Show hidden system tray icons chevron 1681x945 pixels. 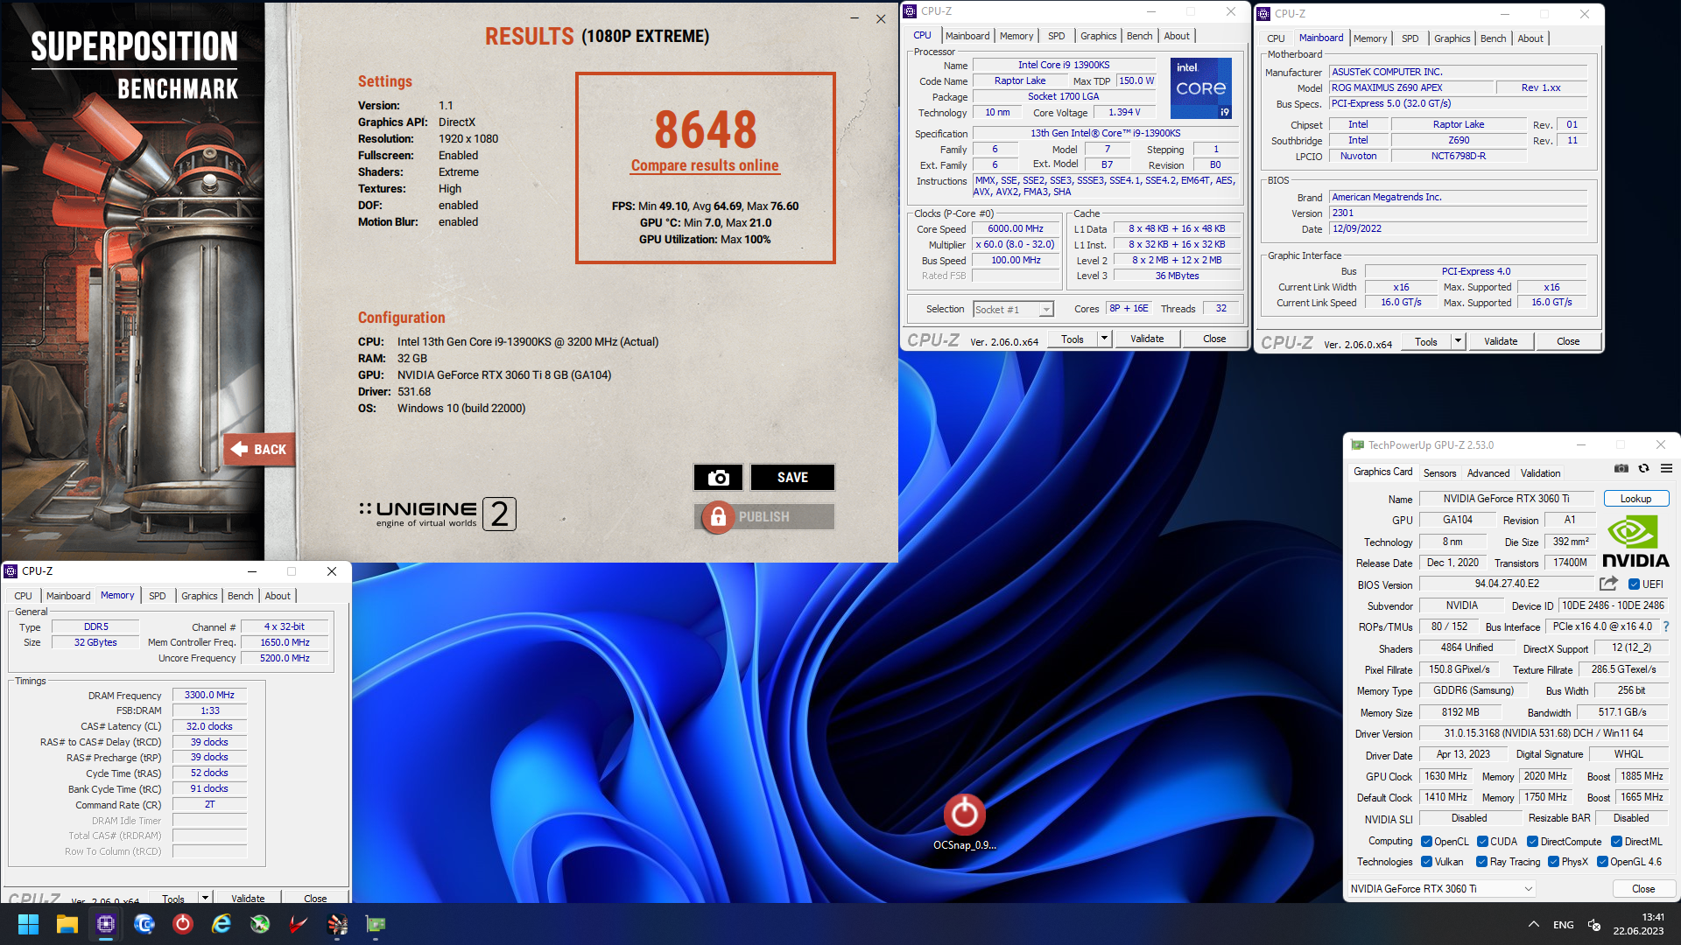pos(1534,924)
